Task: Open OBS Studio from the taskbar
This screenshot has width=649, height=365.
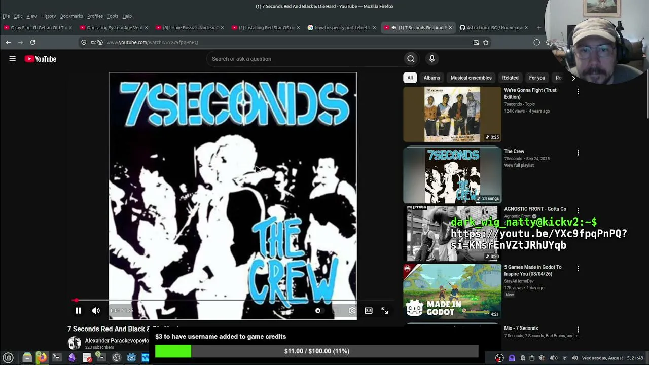Action: click(x=117, y=358)
